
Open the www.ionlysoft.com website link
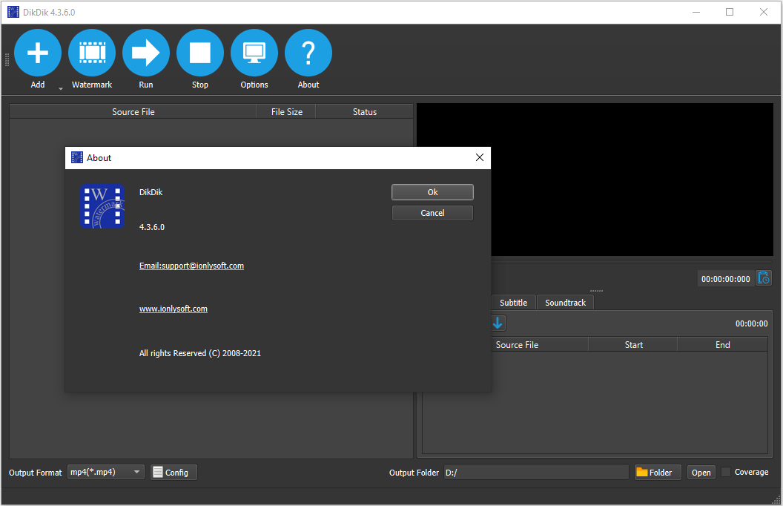click(174, 309)
